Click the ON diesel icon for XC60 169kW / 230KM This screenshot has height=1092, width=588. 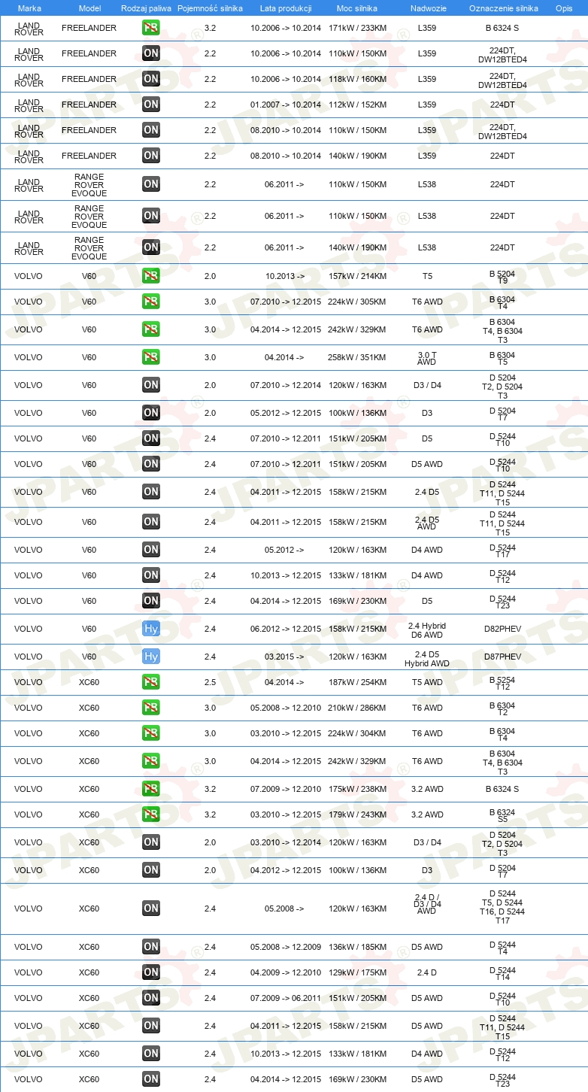151,1079
